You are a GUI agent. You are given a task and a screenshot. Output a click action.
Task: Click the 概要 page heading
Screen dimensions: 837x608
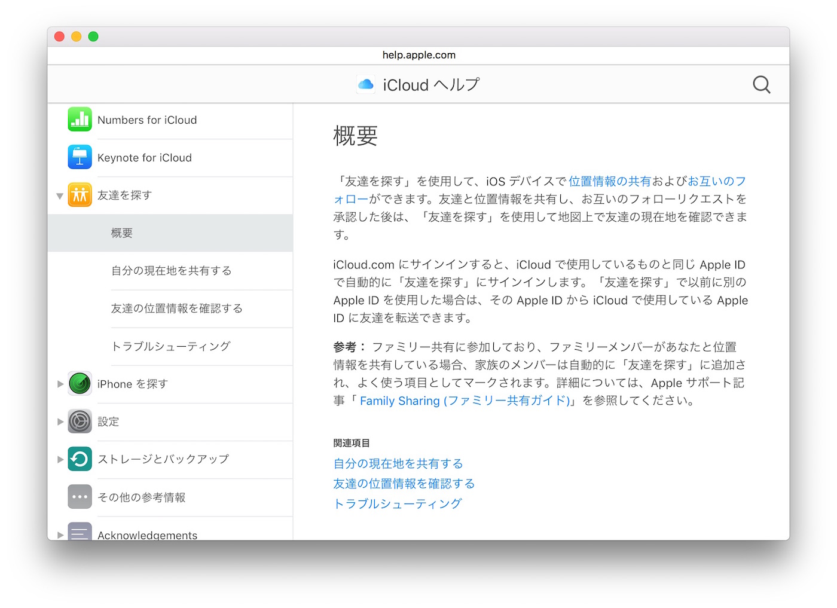click(x=355, y=136)
